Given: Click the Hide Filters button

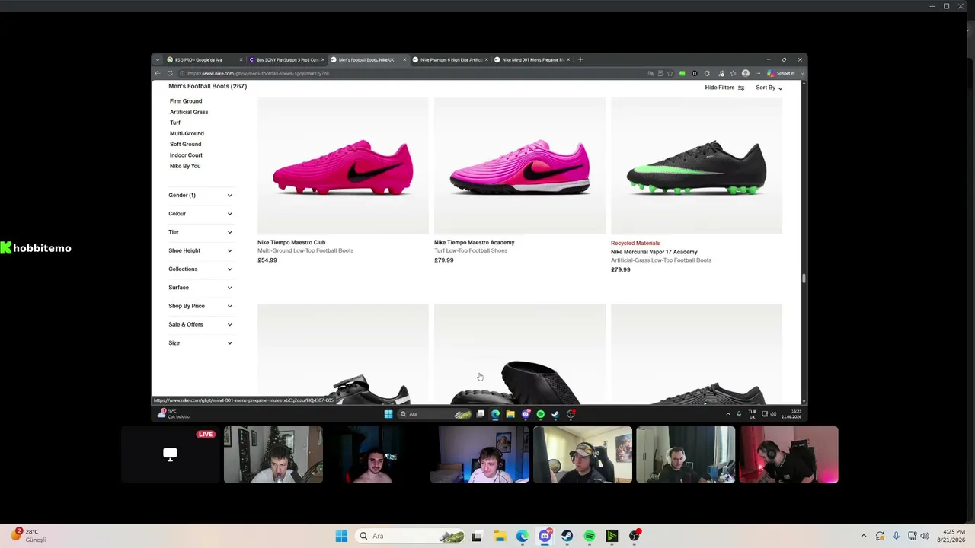Looking at the screenshot, I should pos(724,88).
